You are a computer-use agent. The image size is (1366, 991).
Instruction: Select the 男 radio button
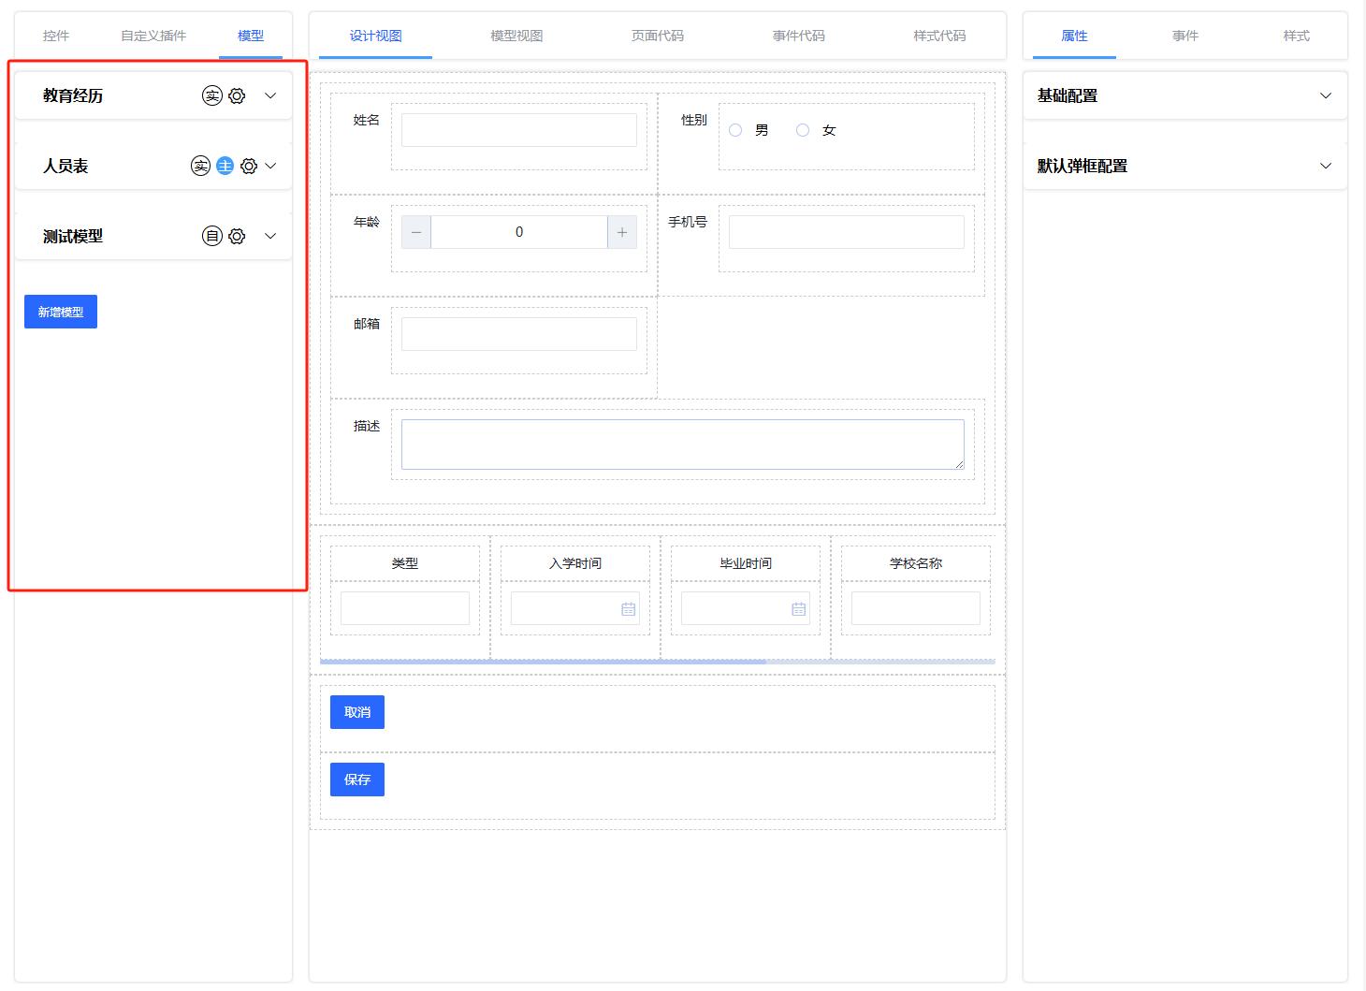pyautogui.click(x=735, y=130)
